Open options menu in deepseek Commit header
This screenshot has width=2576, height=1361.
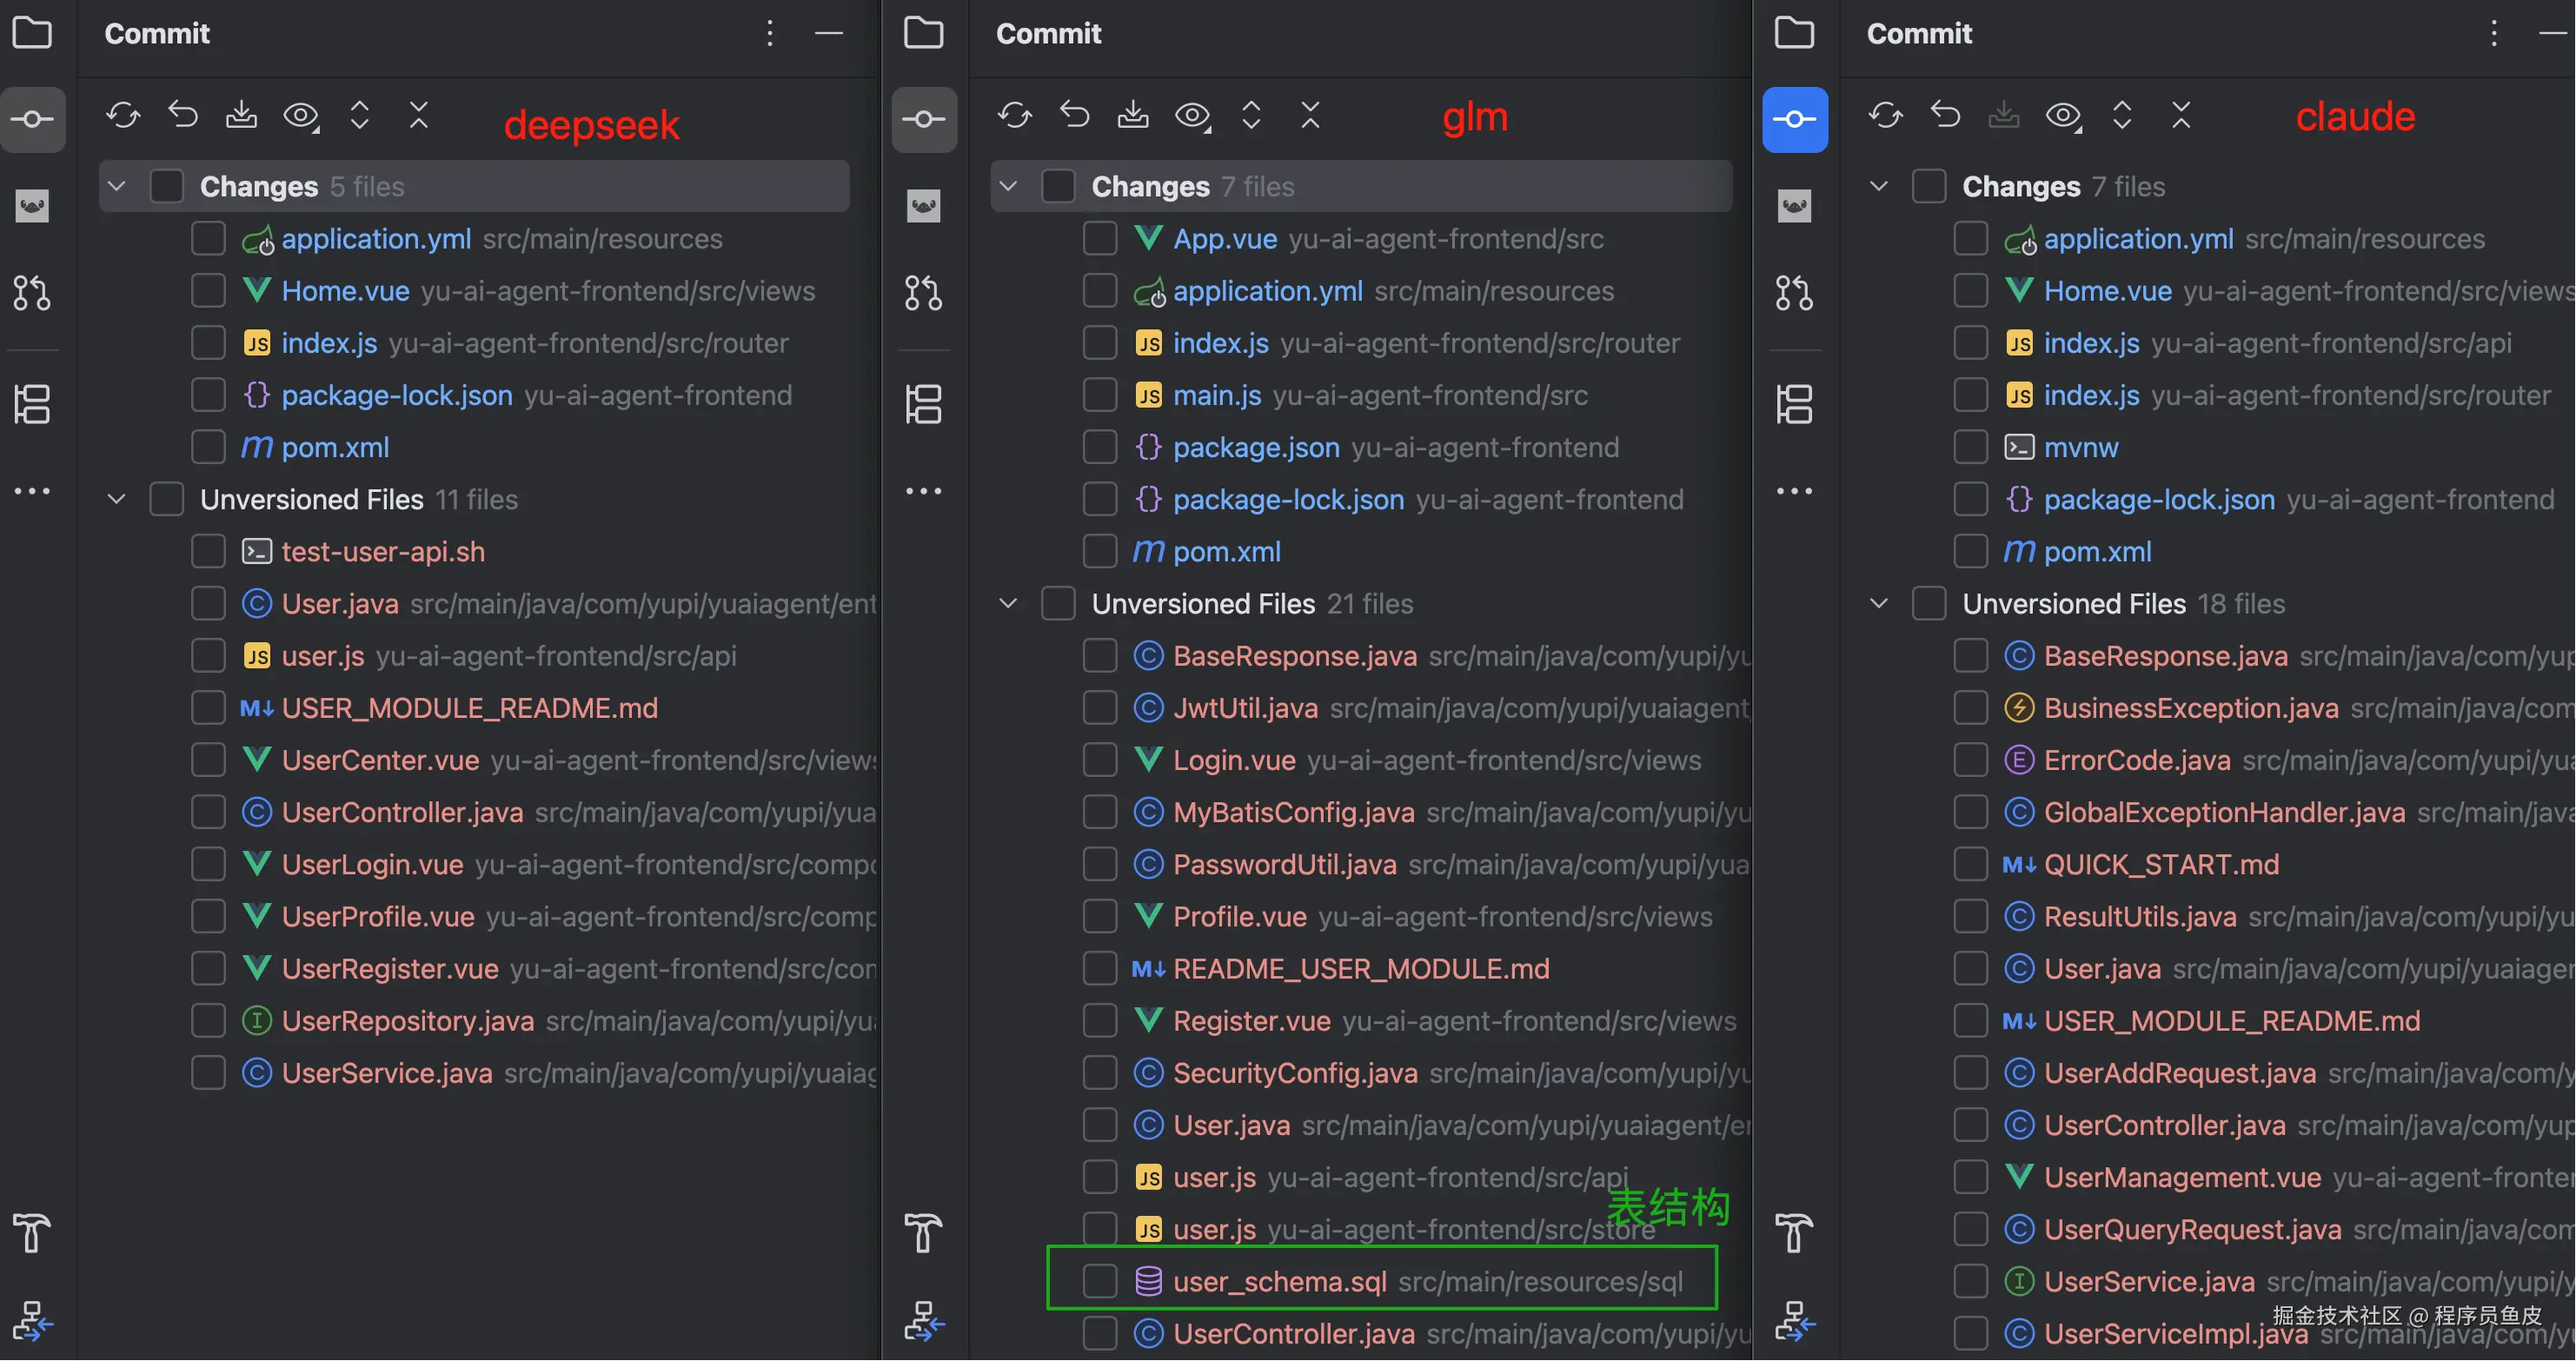coord(769,33)
